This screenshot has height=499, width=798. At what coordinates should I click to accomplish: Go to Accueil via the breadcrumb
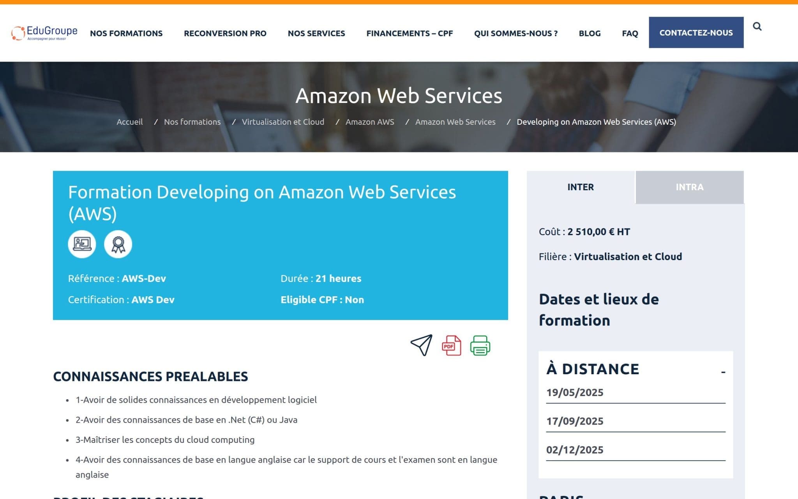(x=130, y=122)
